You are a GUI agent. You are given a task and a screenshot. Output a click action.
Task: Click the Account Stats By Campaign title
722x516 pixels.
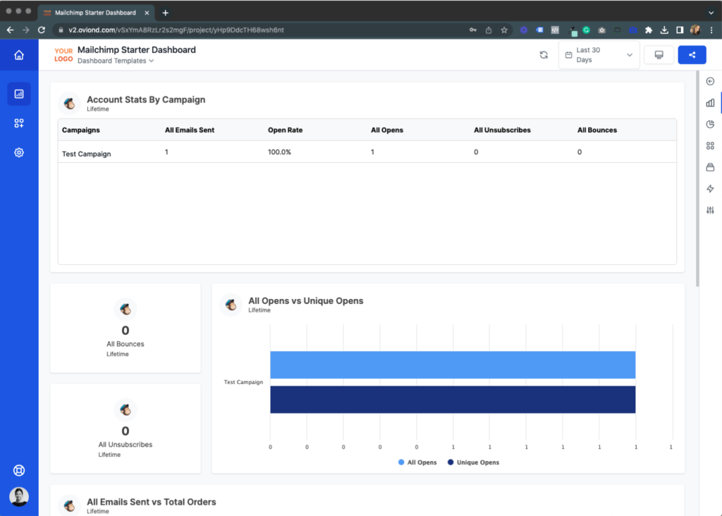point(146,99)
